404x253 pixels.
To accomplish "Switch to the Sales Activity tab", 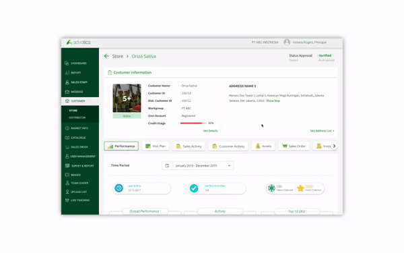I will tap(189, 146).
